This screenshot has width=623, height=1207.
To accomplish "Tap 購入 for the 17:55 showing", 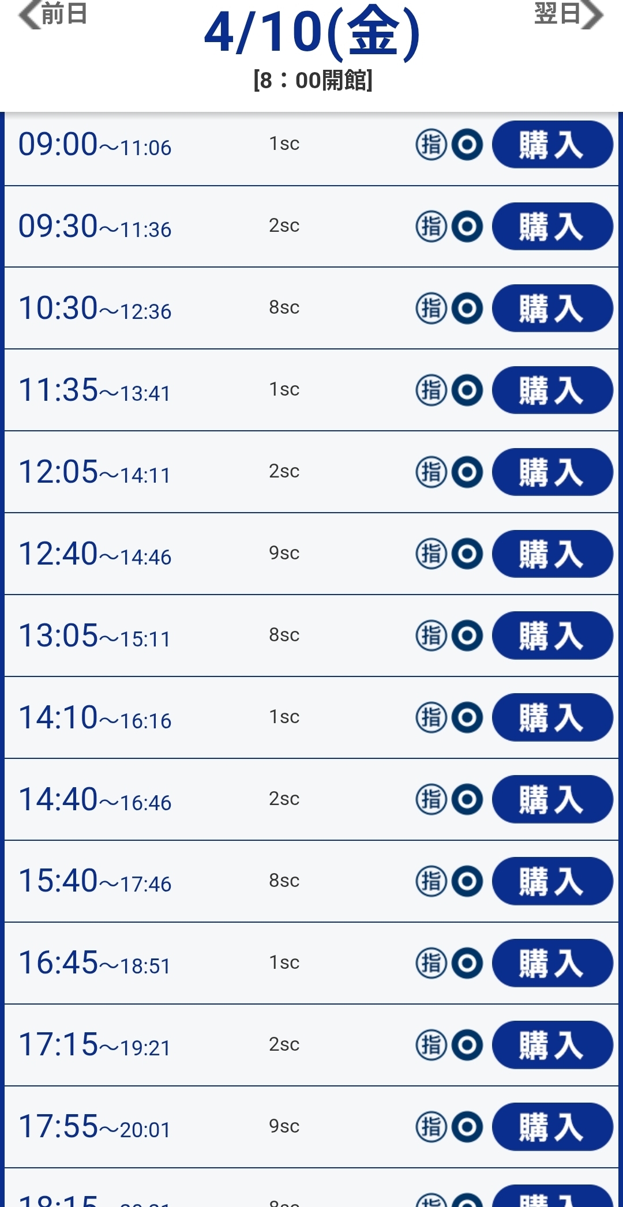I will click(552, 1127).
